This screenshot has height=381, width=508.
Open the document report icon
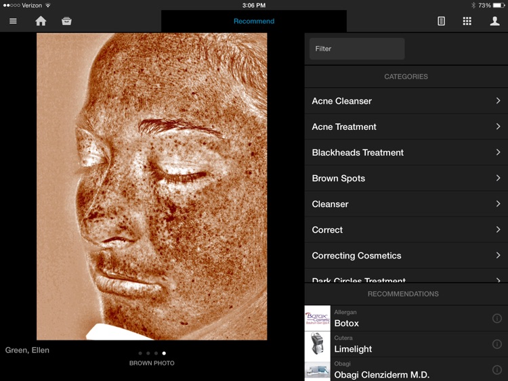coord(441,22)
